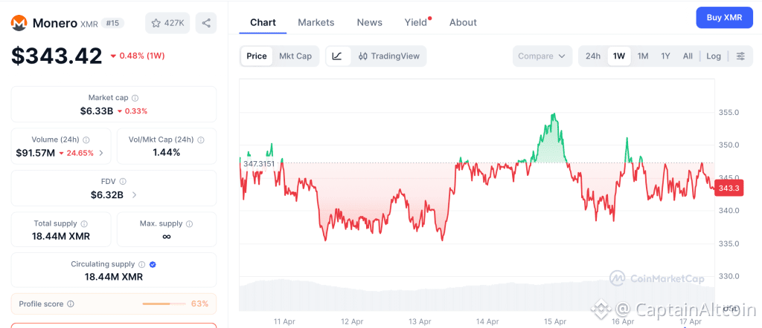This screenshot has height=328, width=762.
Task: Click the Profile score progress bar
Action: pos(164,304)
